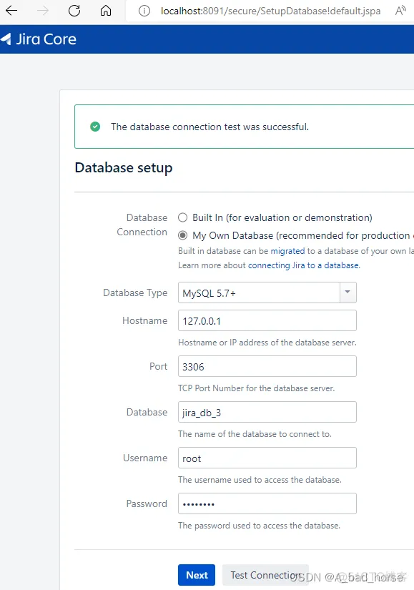Click the Database setup heading

coord(124,168)
